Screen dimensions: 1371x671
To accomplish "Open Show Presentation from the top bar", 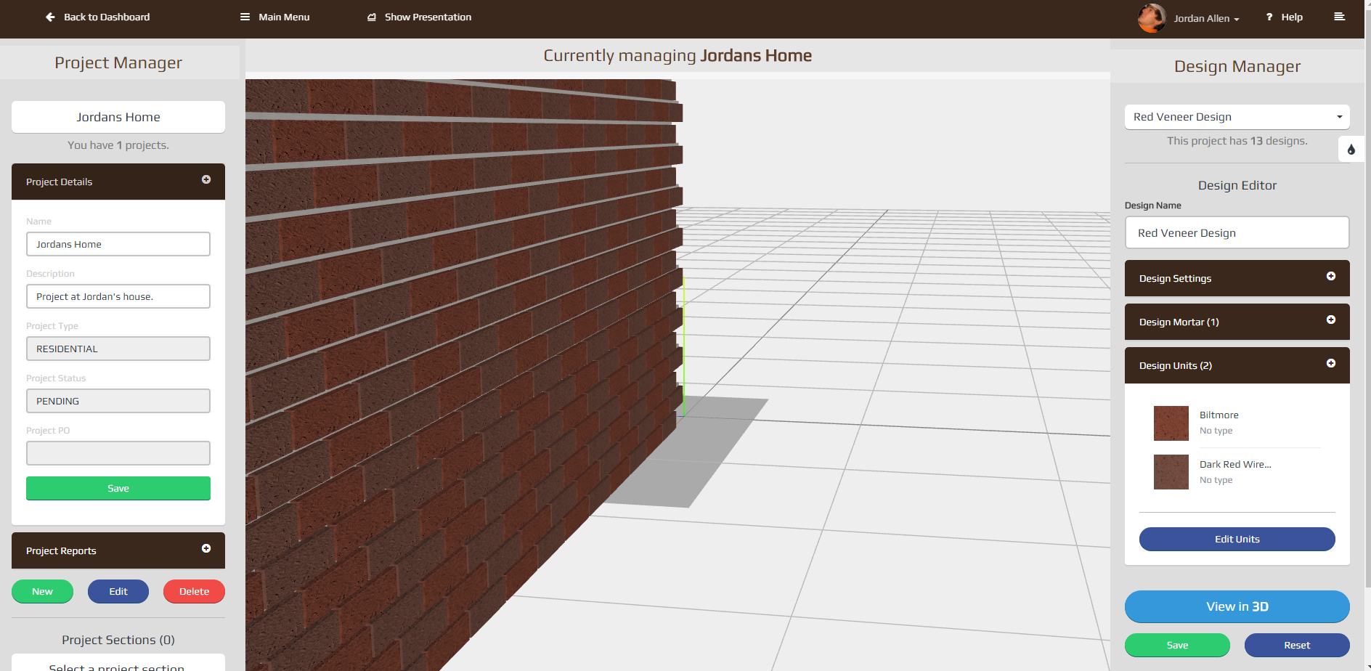I will click(426, 17).
